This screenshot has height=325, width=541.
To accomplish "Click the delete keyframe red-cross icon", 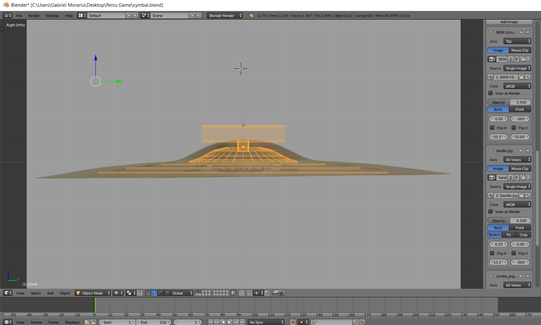I will (x=362, y=322).
